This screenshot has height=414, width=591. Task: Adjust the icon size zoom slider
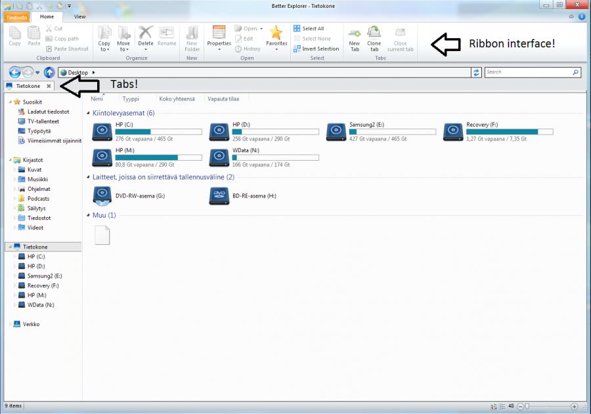tap(527, 407)
